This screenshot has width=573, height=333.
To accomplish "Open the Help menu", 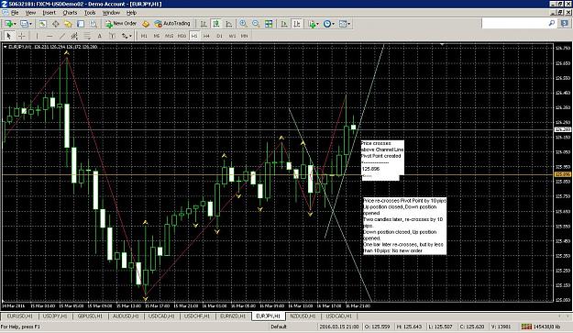I will point(131,13).
